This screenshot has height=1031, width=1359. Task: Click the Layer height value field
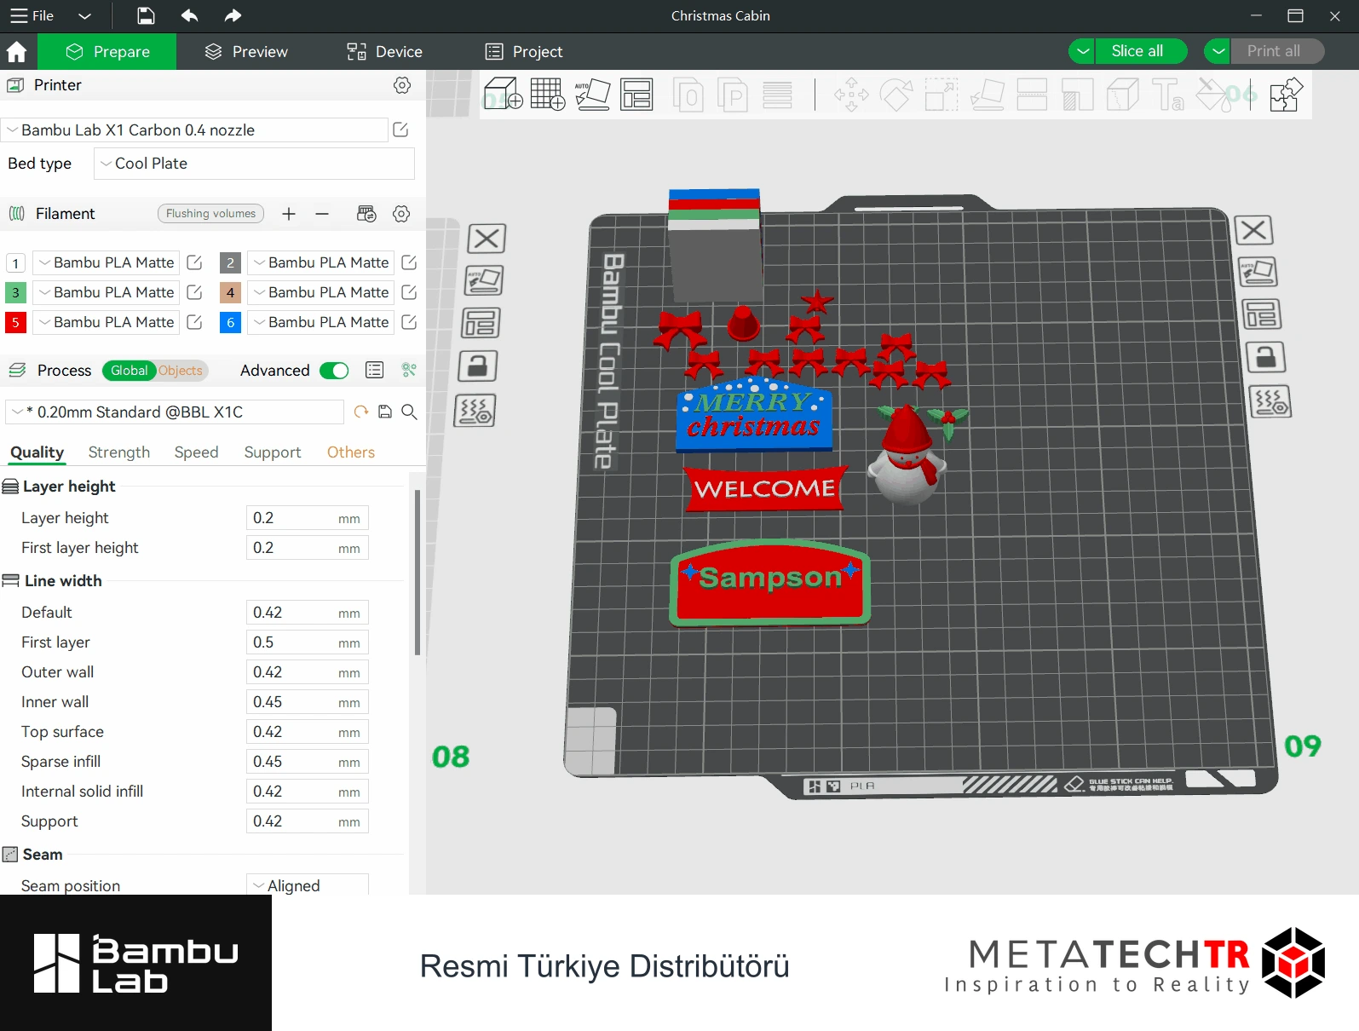pos(307,518)
